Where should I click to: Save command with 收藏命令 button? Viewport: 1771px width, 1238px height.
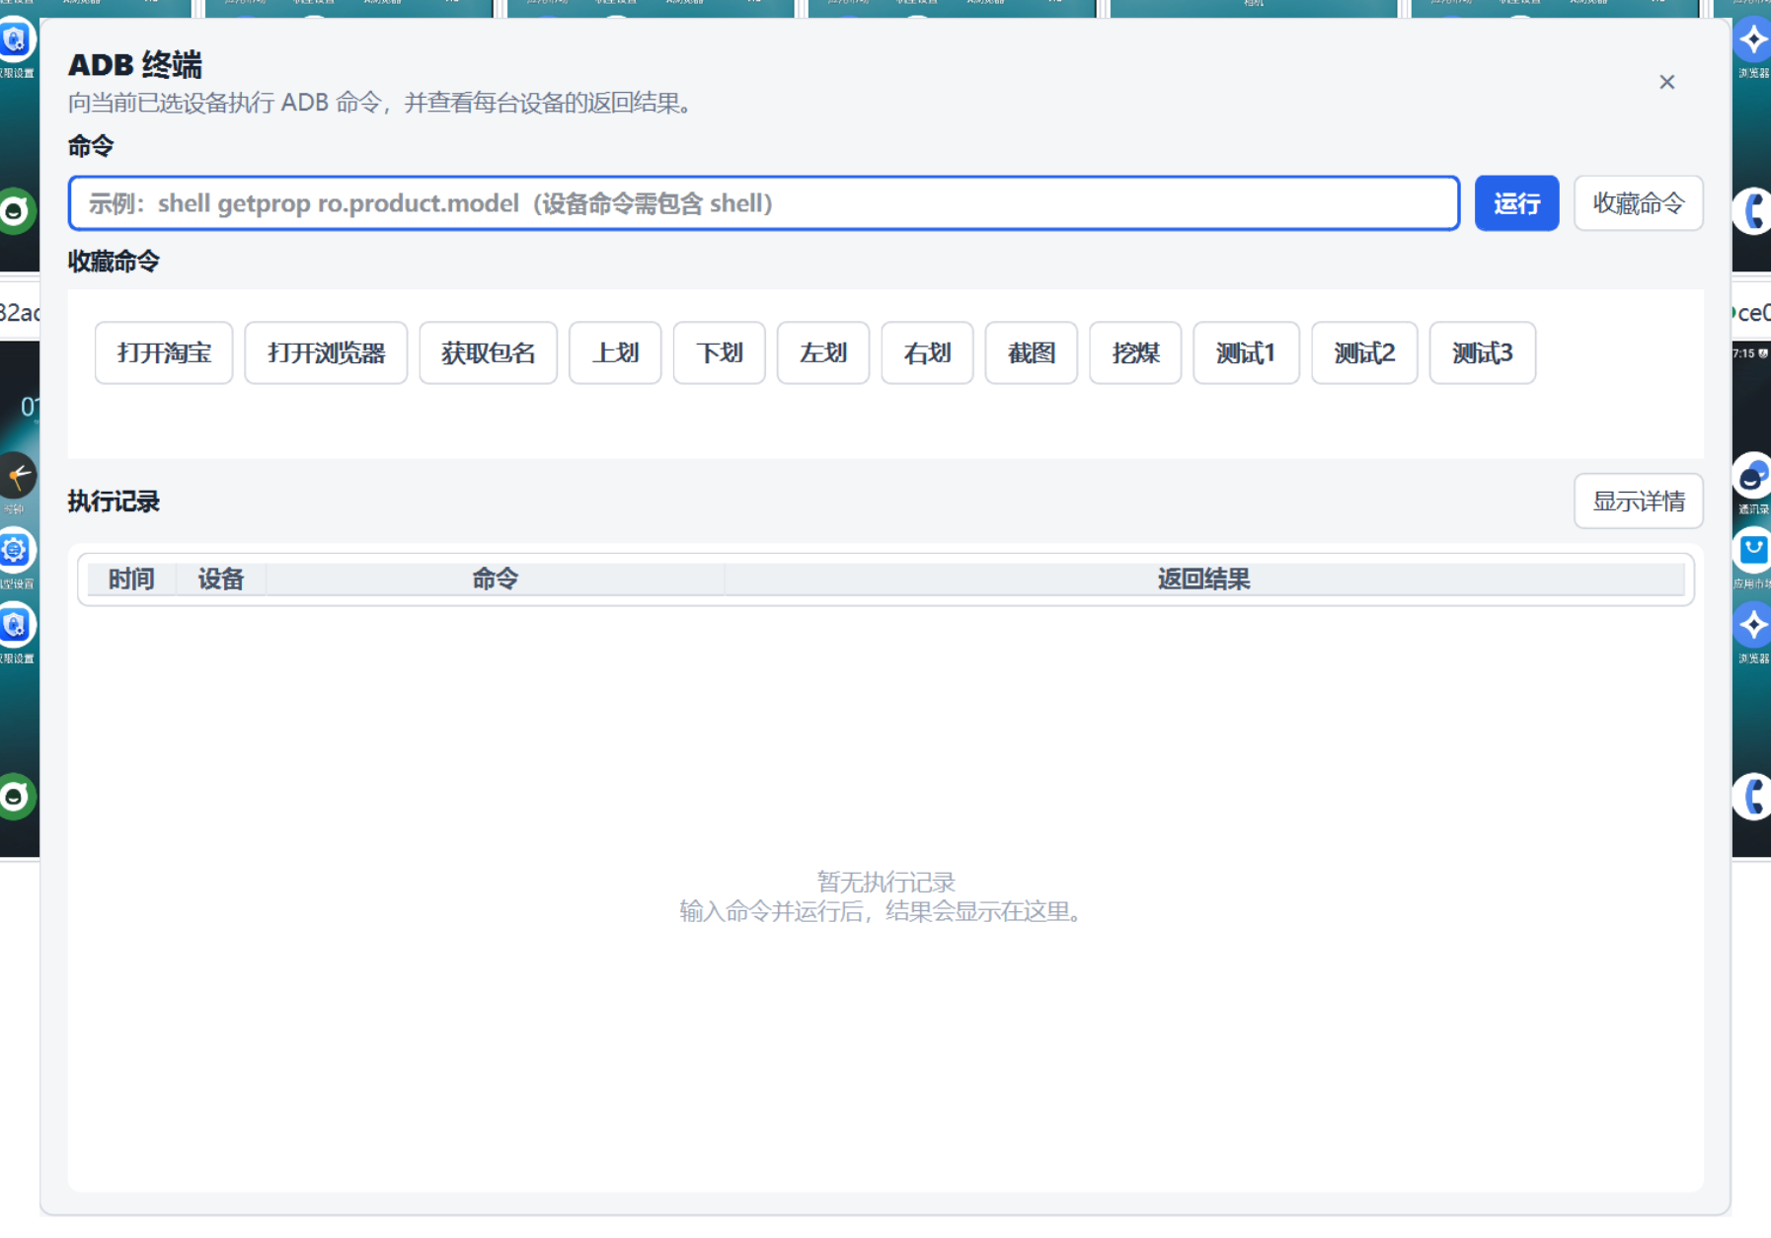1638,203
